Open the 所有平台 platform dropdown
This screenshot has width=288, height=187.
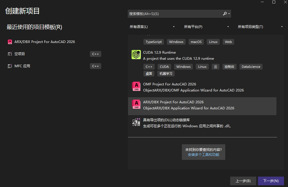[206, 27]
